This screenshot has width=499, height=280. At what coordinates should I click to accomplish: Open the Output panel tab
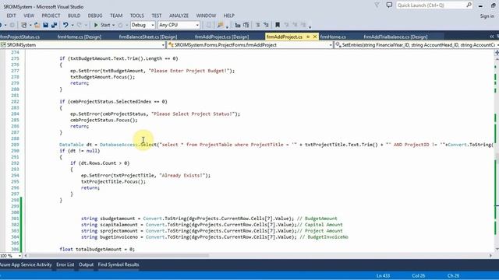87,264
